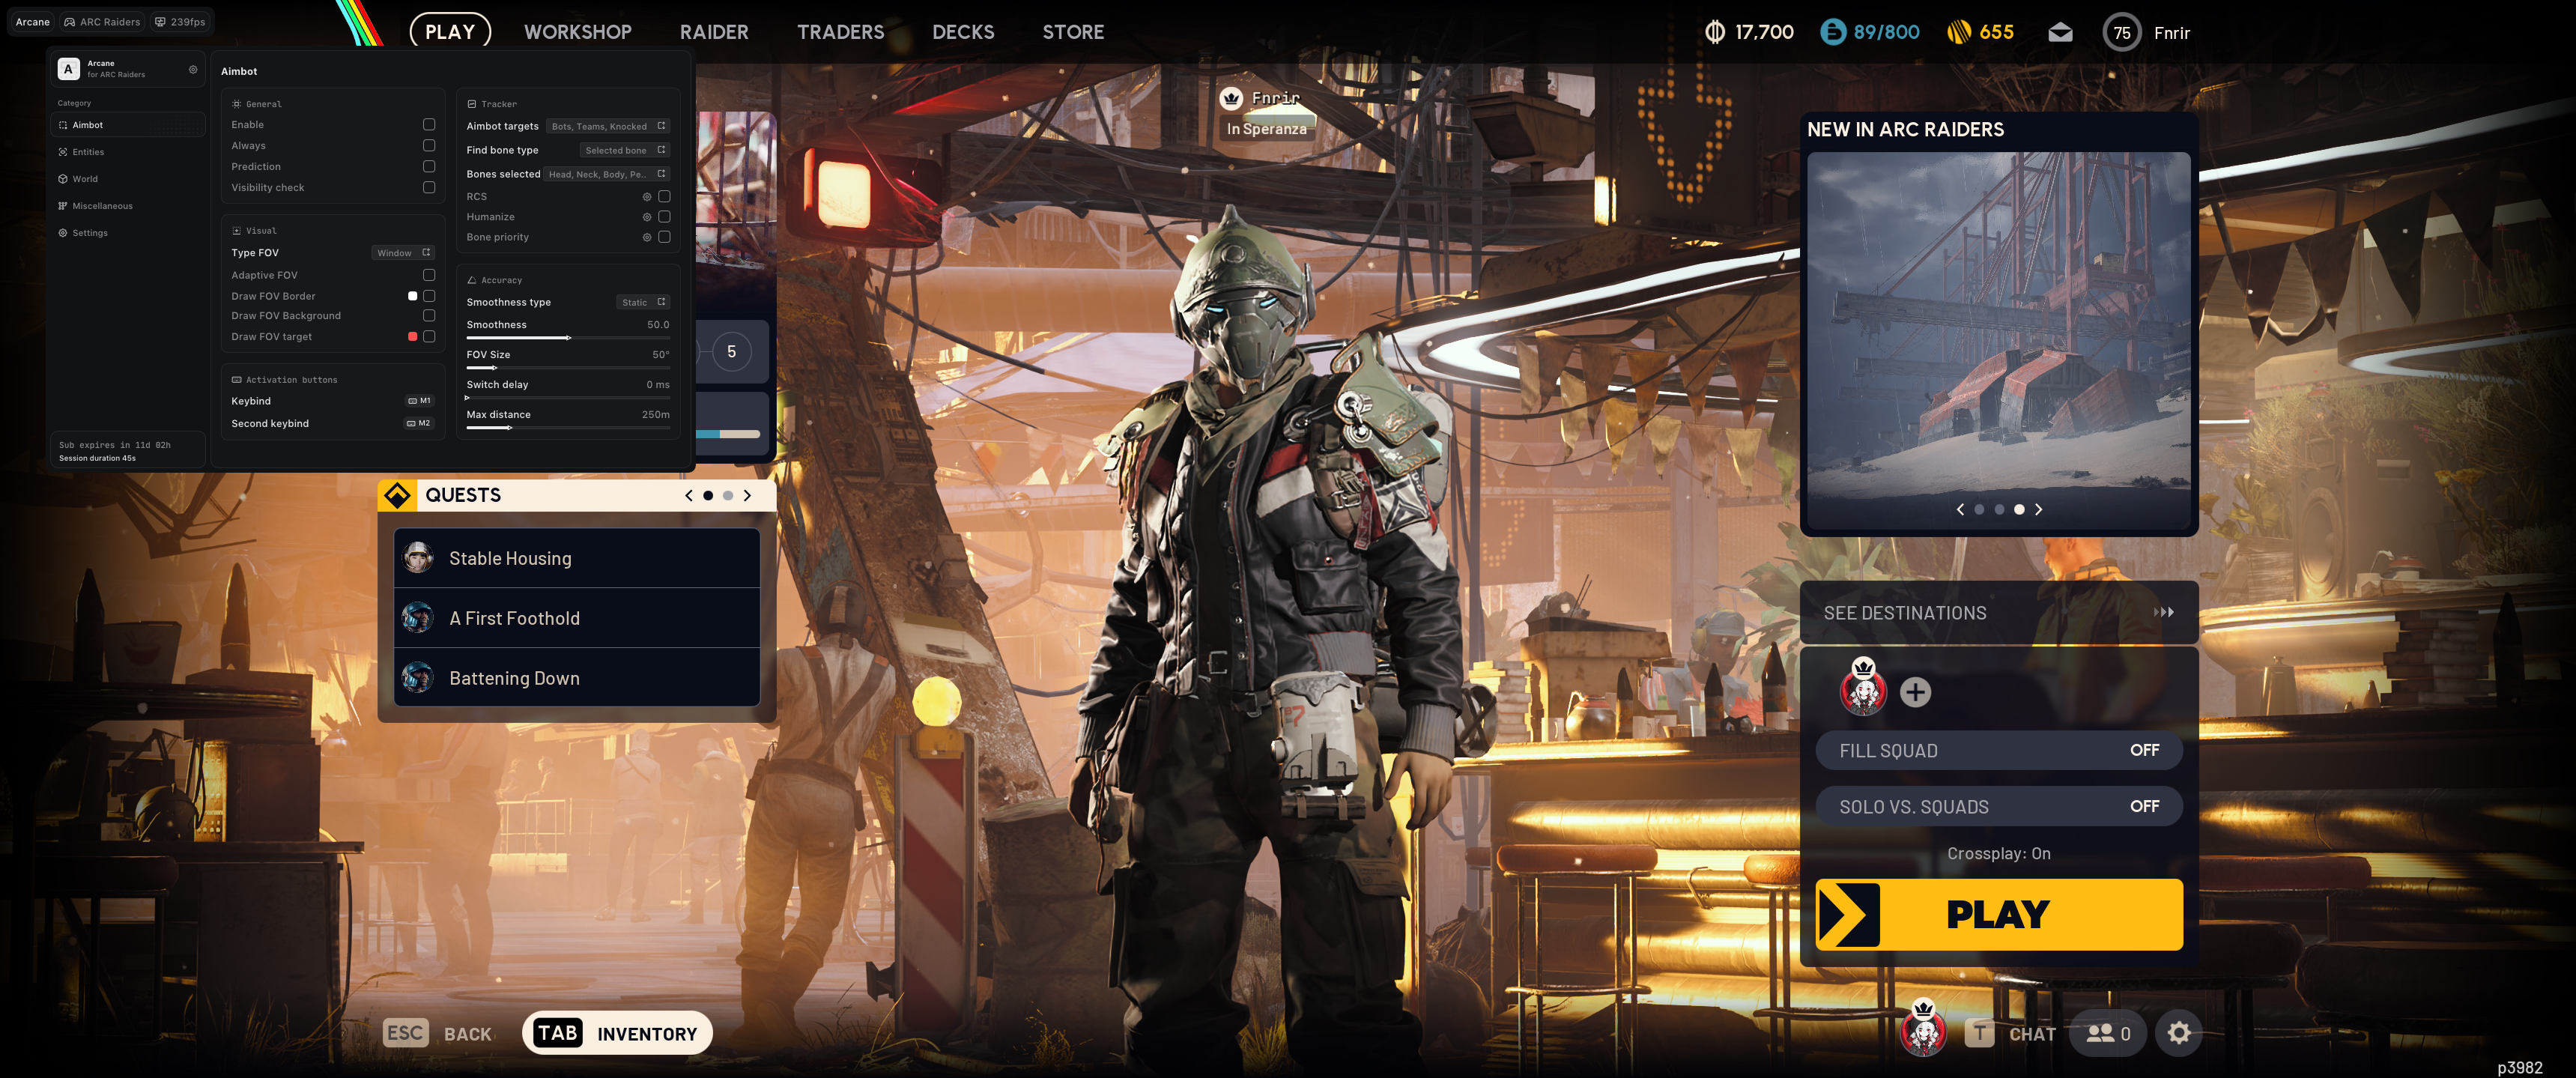Click A First Foothold quest portrait
The width and height of the screenshot is (2576, 1078).
tap(418, 618)
